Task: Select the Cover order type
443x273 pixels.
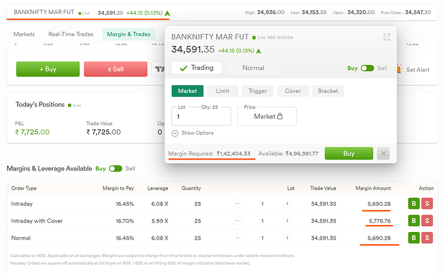Action: 292,91
